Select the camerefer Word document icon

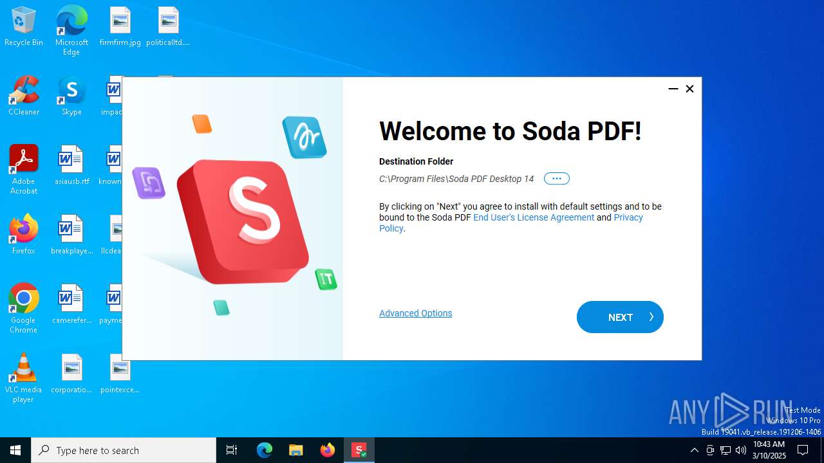click(71, 305)
